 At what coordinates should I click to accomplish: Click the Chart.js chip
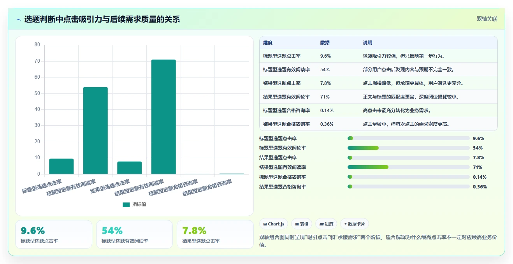[274, 224]
